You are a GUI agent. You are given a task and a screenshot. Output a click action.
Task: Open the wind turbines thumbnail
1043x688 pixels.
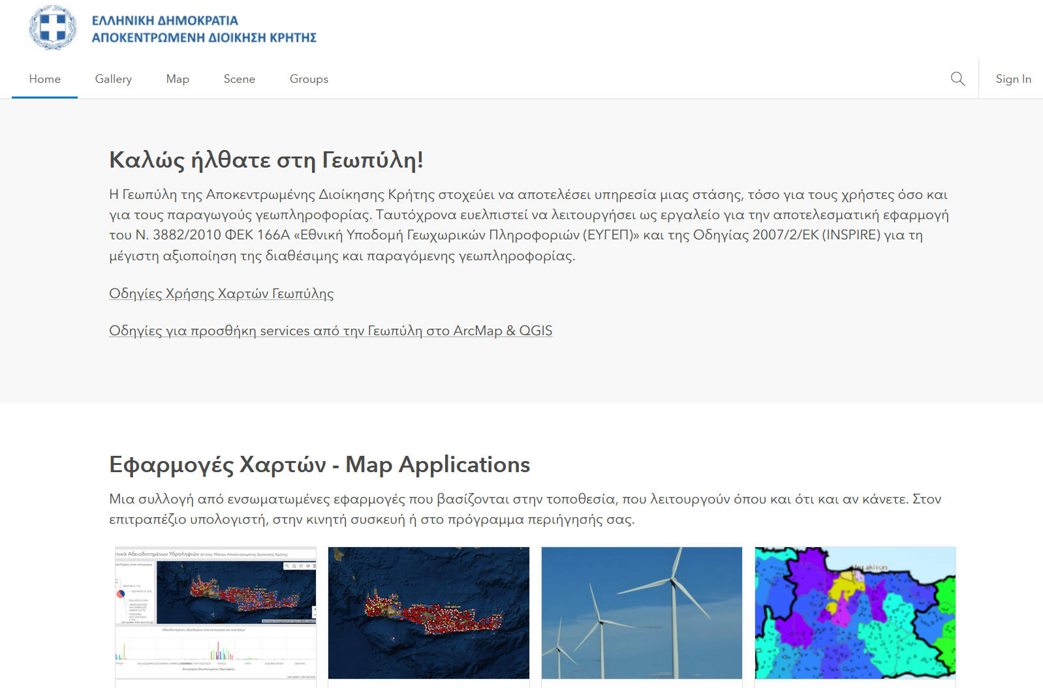coord(642,613)
